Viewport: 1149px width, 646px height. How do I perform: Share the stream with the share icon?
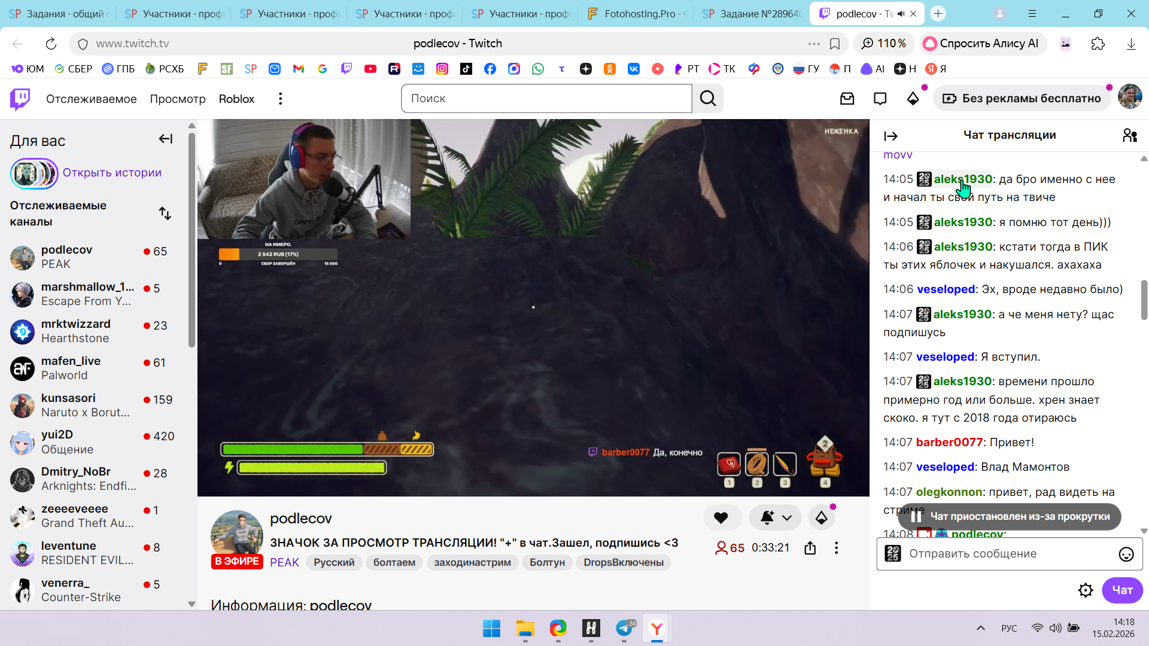[810, 548]
